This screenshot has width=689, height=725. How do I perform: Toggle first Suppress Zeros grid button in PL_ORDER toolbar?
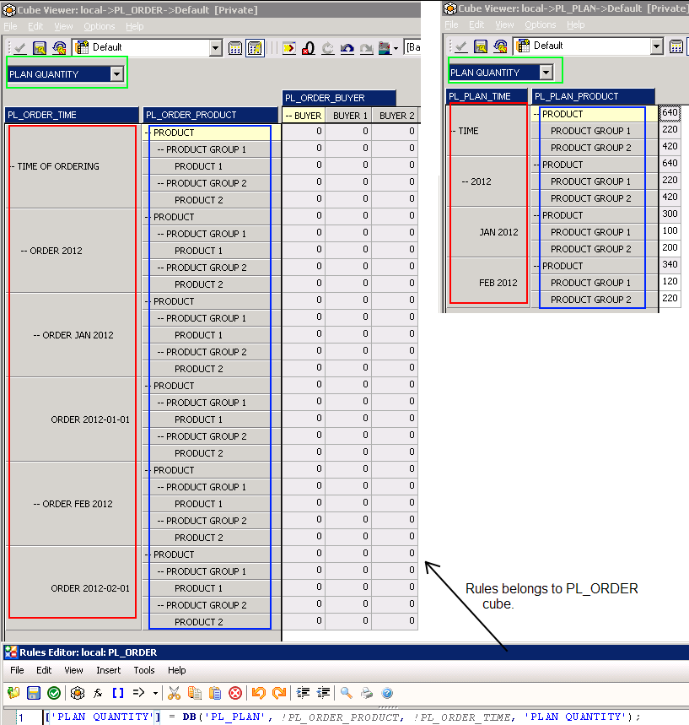tap(235, 47)
